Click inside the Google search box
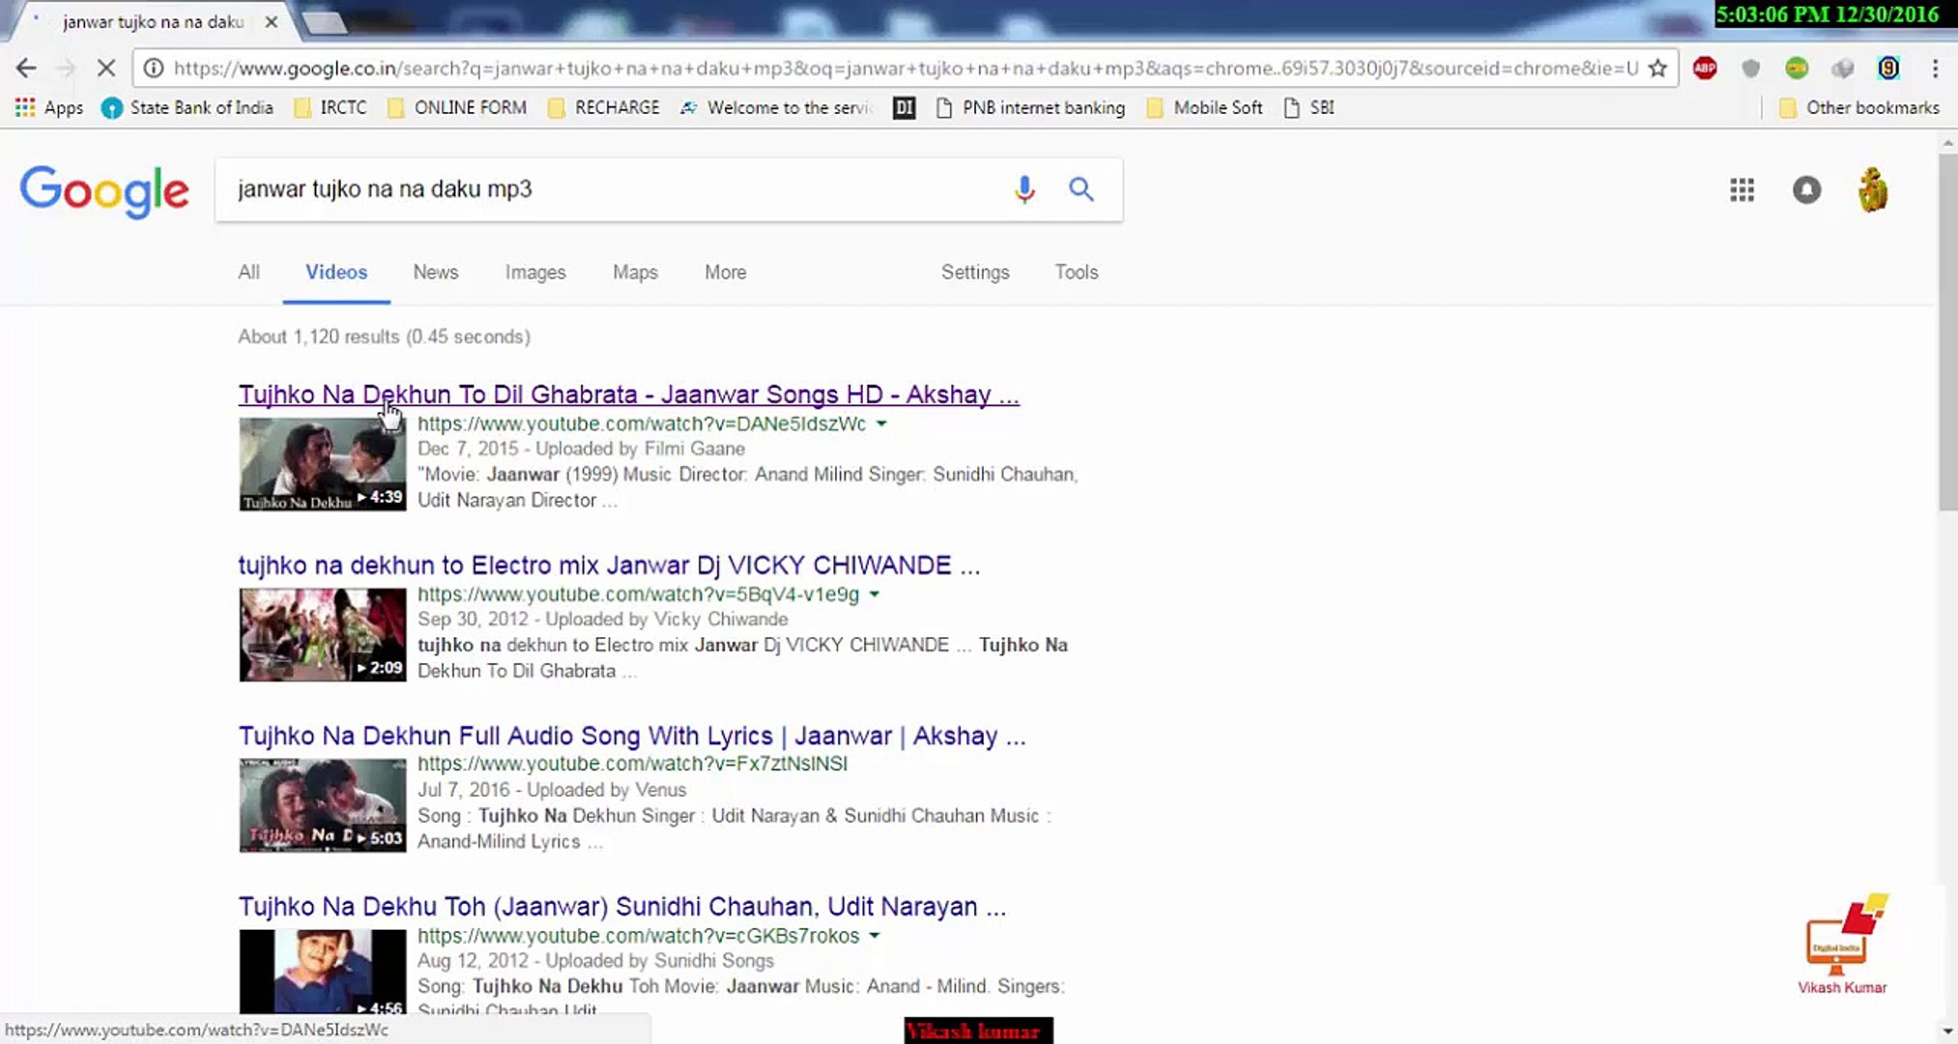Viewport: 1958px width, 1044px height. 609,188
